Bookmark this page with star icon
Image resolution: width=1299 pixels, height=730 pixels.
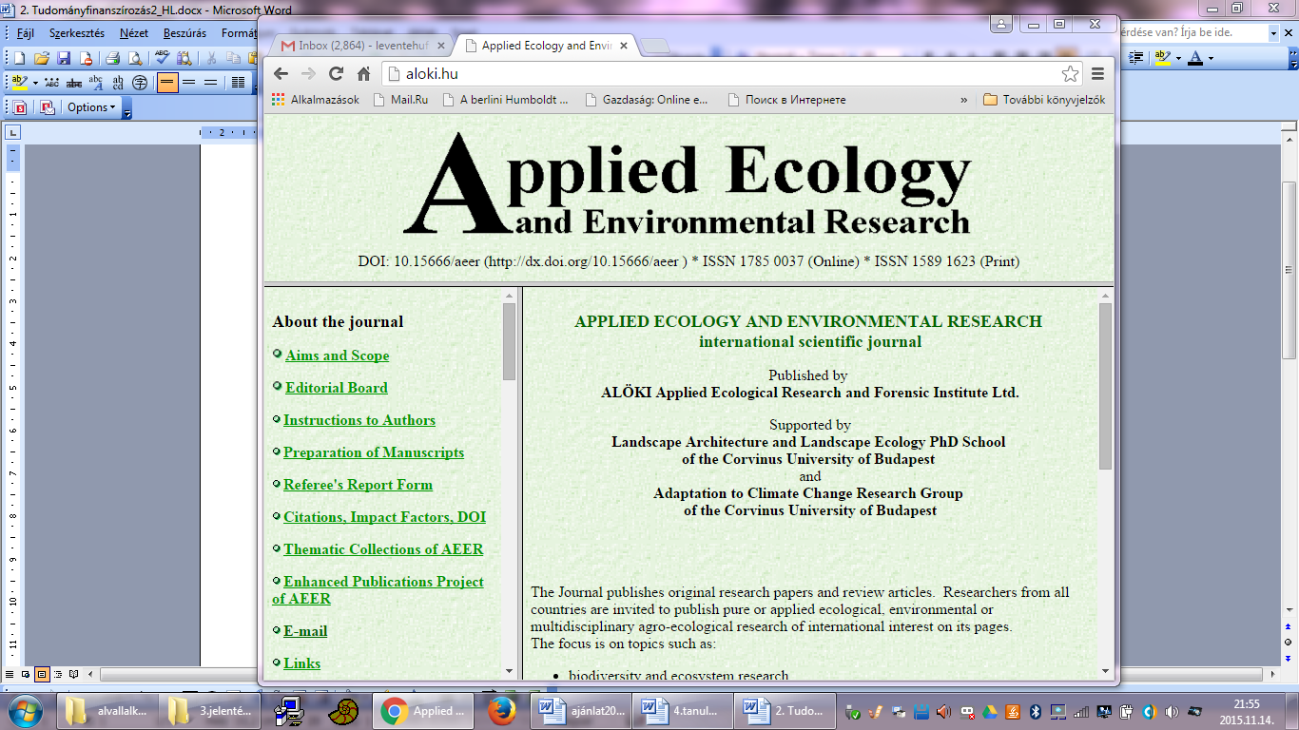pos(1070,74)
